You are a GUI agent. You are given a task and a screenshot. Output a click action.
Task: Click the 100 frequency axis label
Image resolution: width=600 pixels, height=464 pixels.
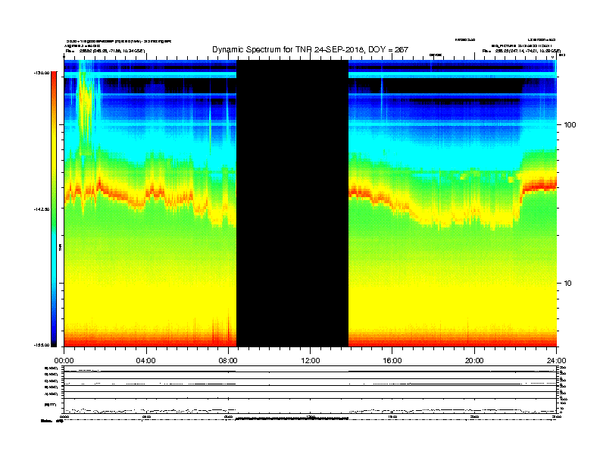570,125
